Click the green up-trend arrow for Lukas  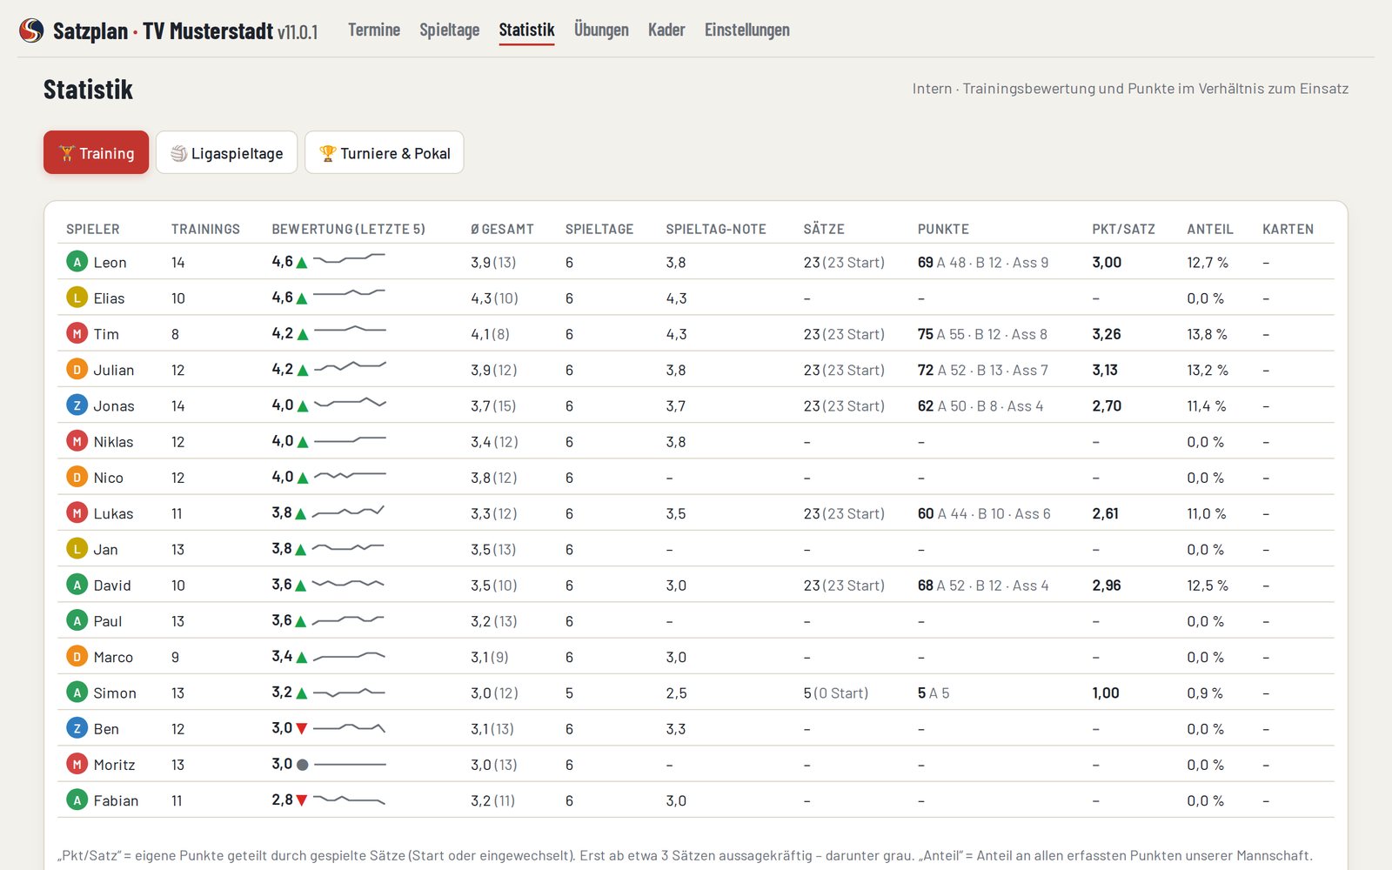coord(301,513)
